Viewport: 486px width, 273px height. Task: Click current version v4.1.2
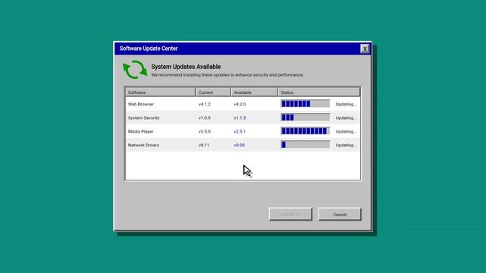point(204,104)
